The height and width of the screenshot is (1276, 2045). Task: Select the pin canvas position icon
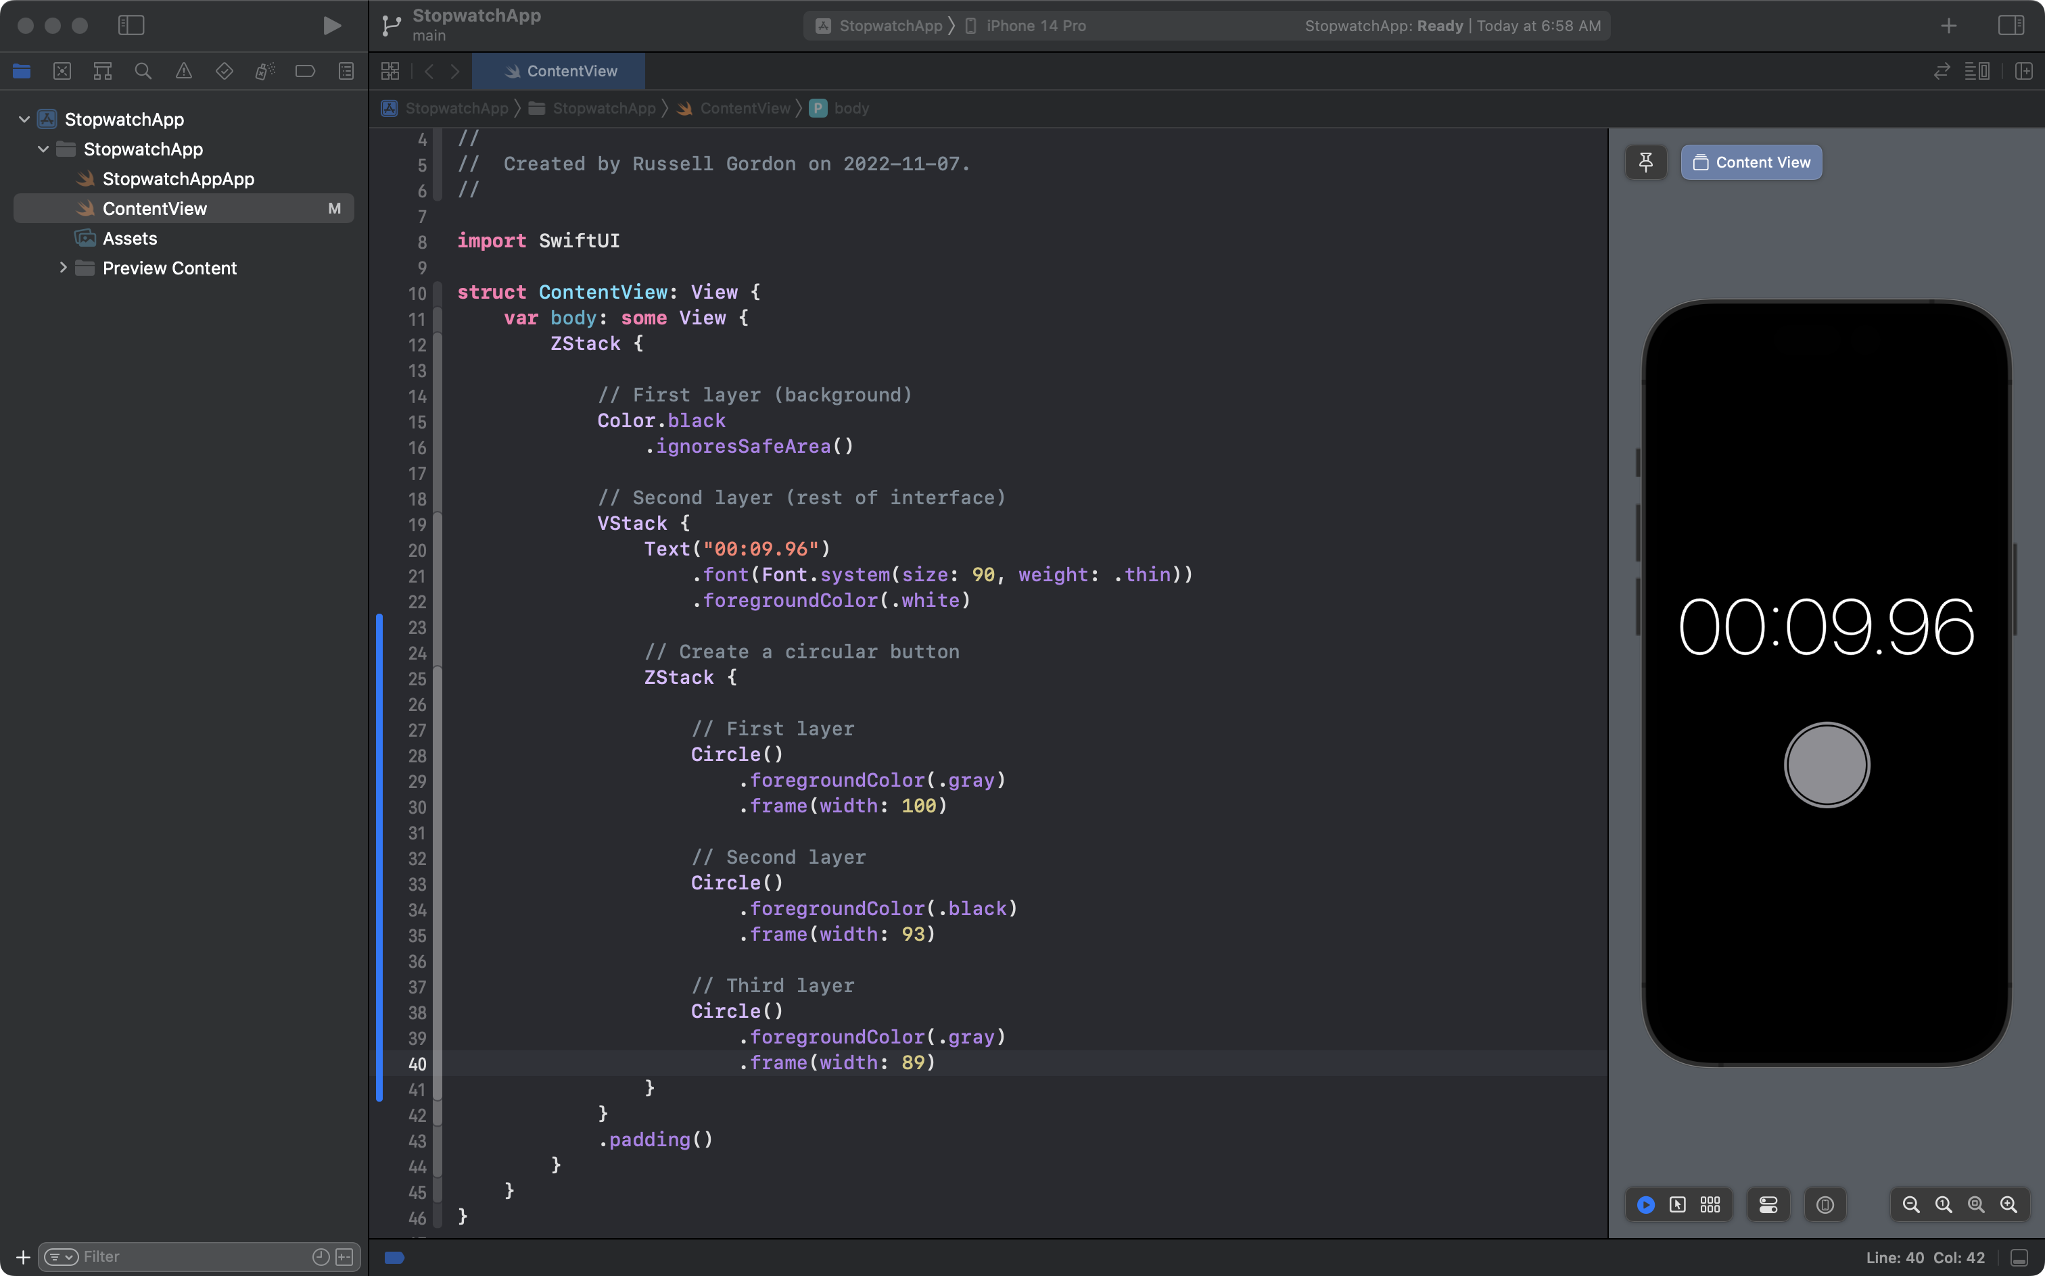(x=1647, y=162)
